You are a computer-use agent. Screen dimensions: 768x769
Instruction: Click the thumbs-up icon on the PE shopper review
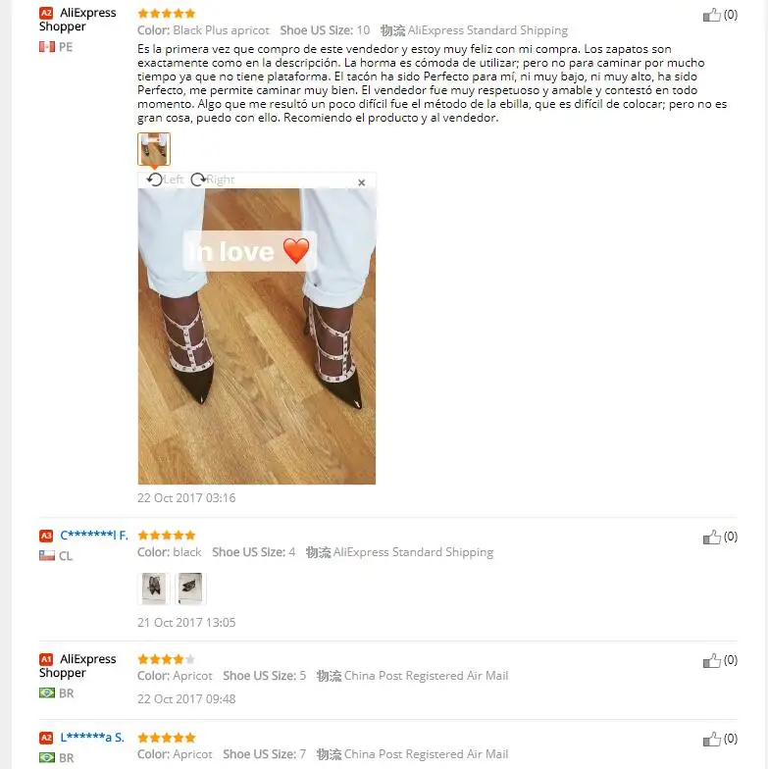(711, 15)
